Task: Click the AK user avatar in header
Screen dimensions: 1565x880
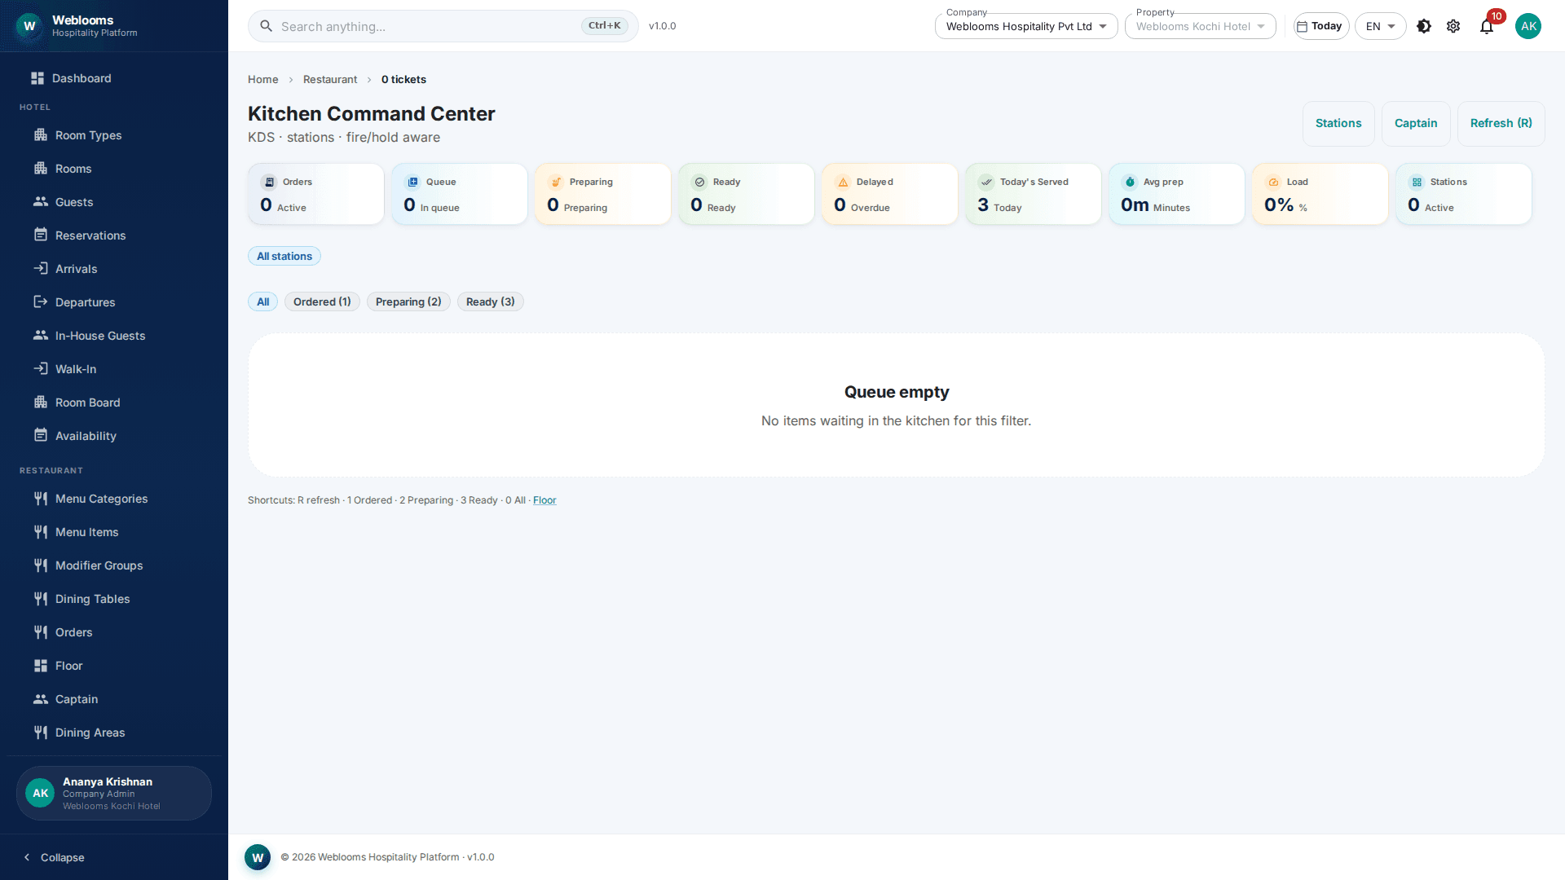Action: [1528, 26]
